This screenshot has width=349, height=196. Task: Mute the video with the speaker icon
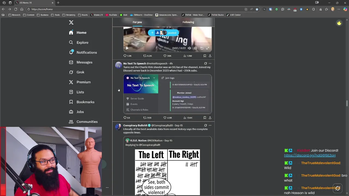click(x=189, y=48)
